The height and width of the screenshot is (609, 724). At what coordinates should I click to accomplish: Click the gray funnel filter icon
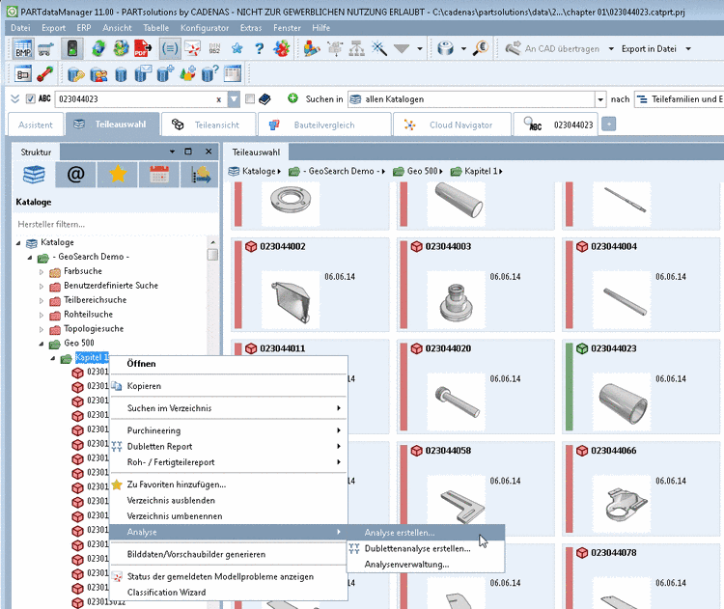(x=402, y=49)
